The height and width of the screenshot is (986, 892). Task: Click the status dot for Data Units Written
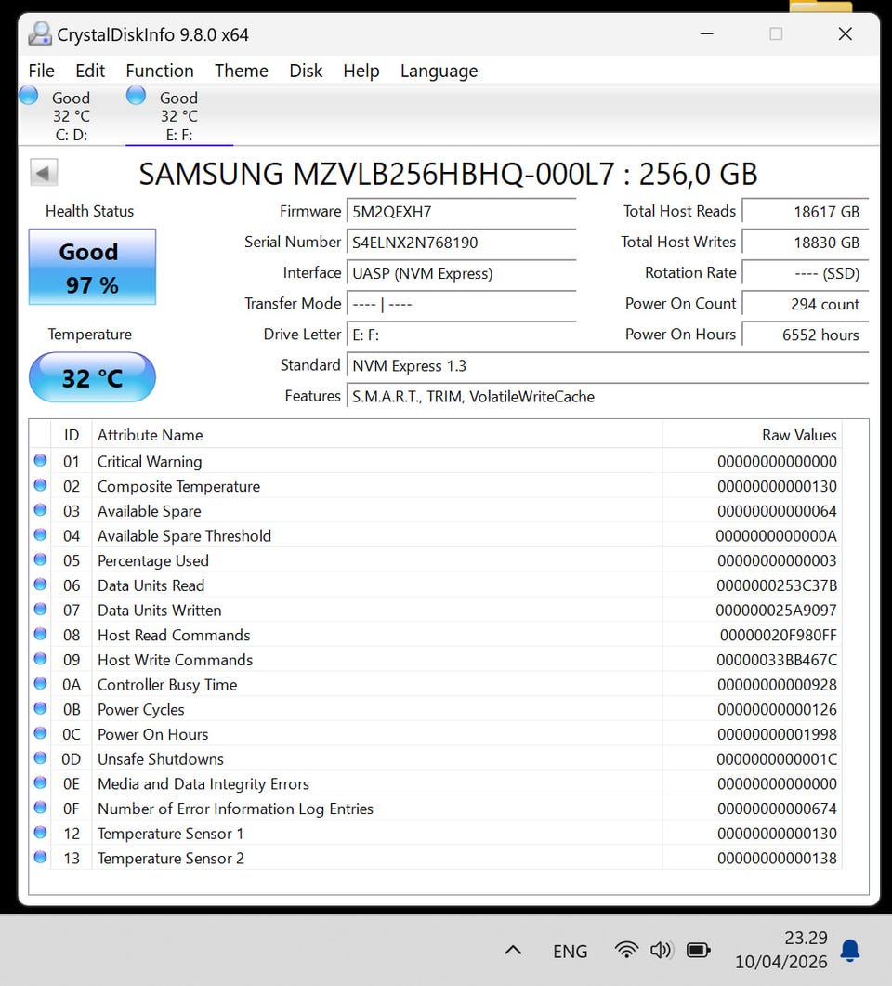pyautogui.click(x=40, y=609)
